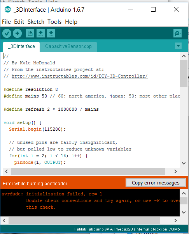
Task: Click the 'Serial.begin(115200);' line
Action: pos(37,129)
